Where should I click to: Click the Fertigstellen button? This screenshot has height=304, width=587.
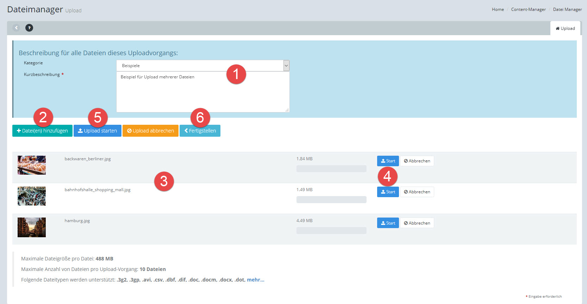pos(200,131)
